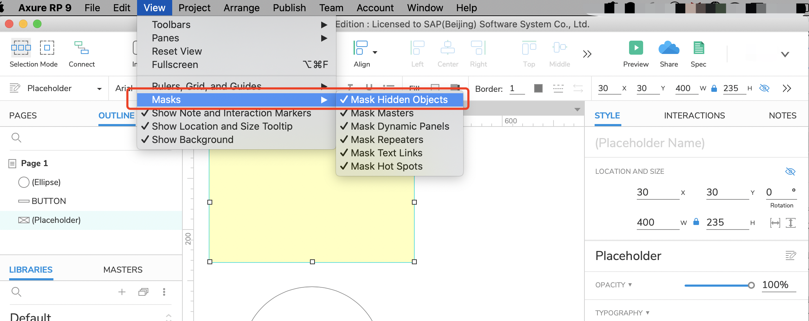The height and width of the screenshot is (321, 809).
Task: Switch to the Pages tab
Action: pos(23,116)
